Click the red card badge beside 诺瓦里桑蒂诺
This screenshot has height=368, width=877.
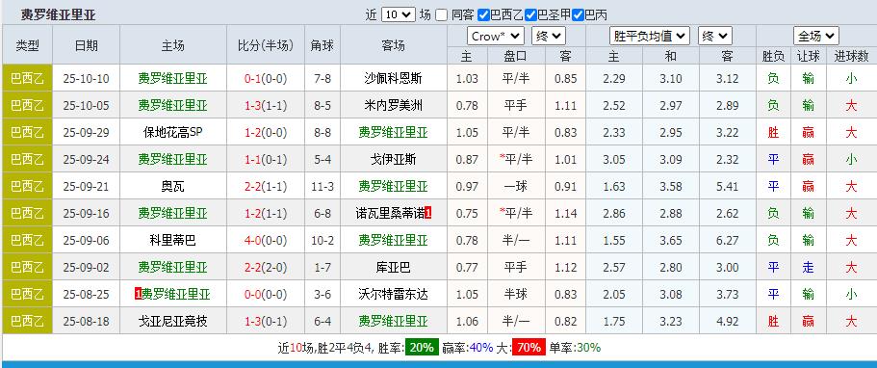click(427, 213)
